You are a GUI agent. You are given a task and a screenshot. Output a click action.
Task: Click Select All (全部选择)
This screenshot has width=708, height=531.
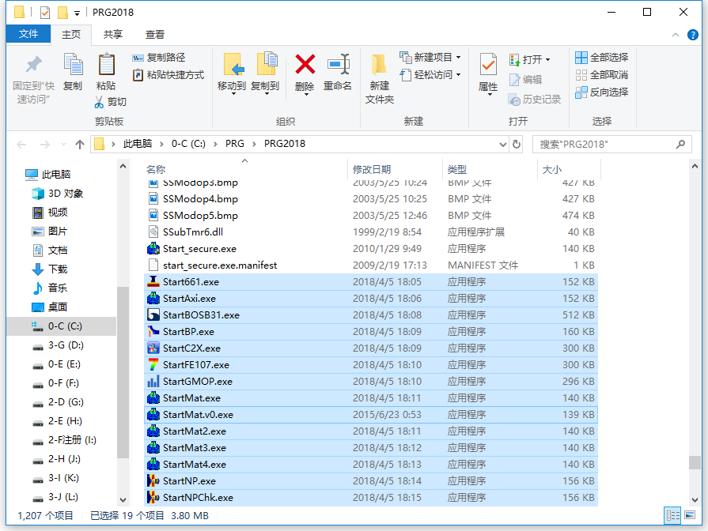[x=602, y=58]
